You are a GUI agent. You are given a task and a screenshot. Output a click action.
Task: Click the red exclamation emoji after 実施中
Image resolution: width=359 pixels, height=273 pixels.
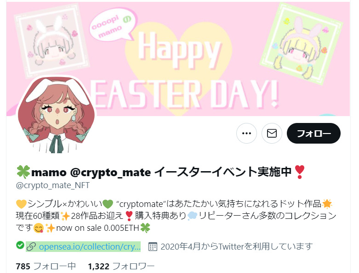(x=299, y=172)
